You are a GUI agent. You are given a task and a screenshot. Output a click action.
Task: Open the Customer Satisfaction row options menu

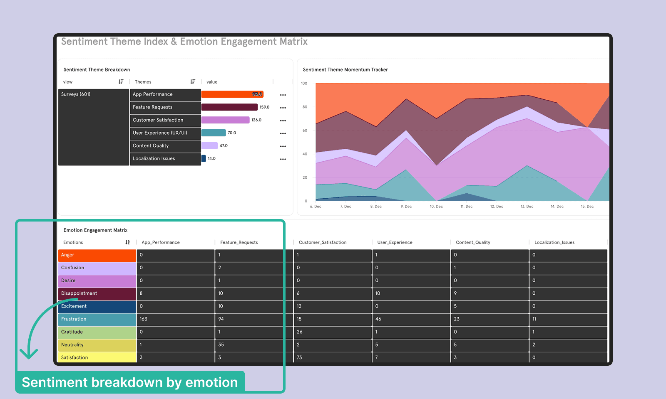click(x=283, y=121)
